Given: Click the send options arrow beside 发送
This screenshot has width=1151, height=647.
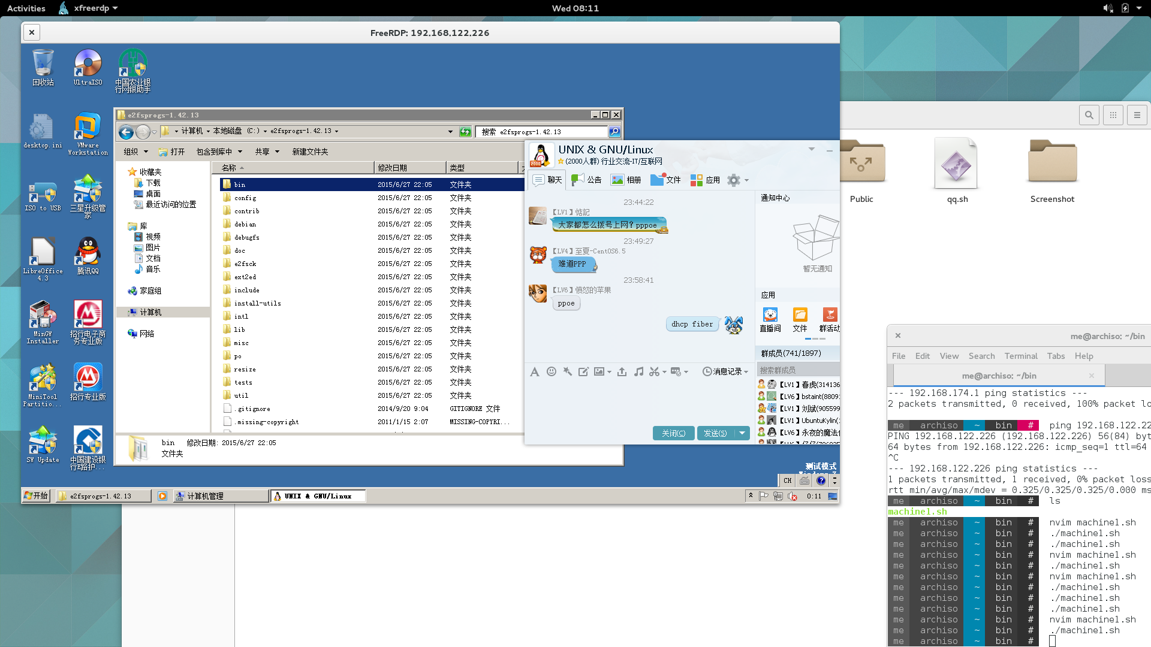Looking at the screenshot, I should pos(743,433).
